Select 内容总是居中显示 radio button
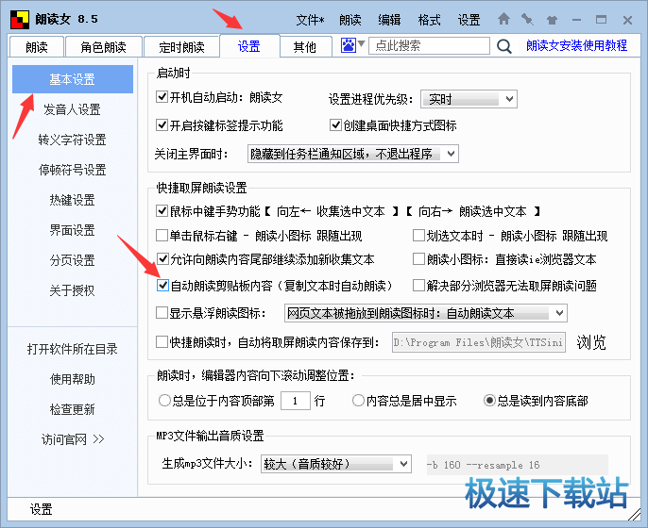Screen dimensions: 648x528 coord(358,401)
